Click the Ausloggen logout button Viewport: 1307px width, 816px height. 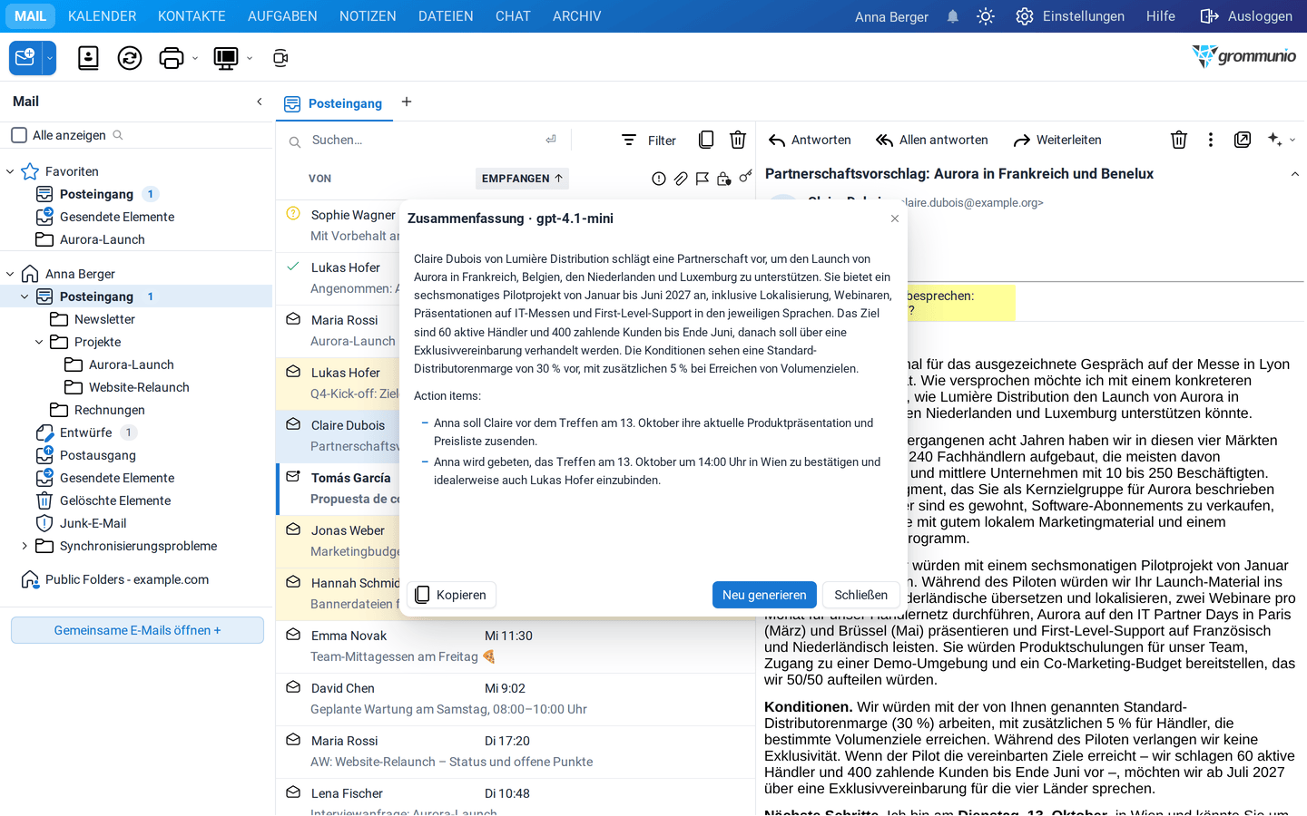[1246, 16]
